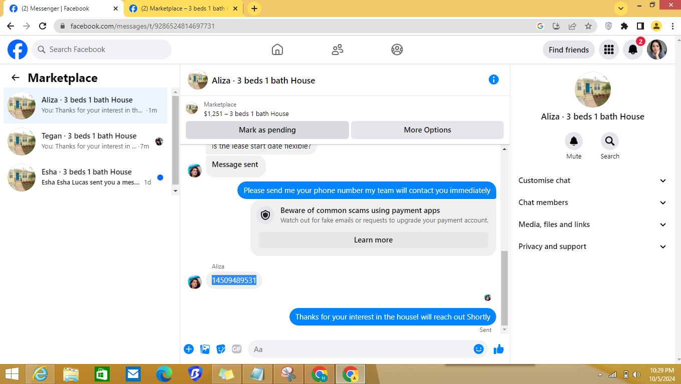Attach a photo using the image icon
The height and width of the screenshot is (384, 681).
pyautogui.click(x=205, y=349)
